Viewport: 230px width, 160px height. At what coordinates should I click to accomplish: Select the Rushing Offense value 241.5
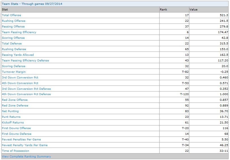(x=224, y=21)
